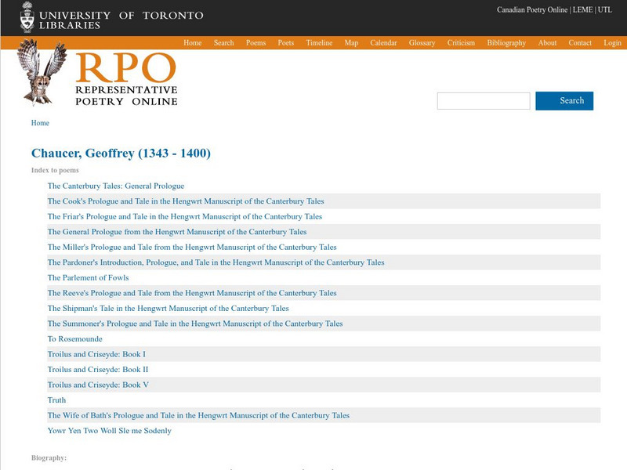Click the RPO Representative Poetry Online title
The image size is (627, 470).
pos(126,79)
